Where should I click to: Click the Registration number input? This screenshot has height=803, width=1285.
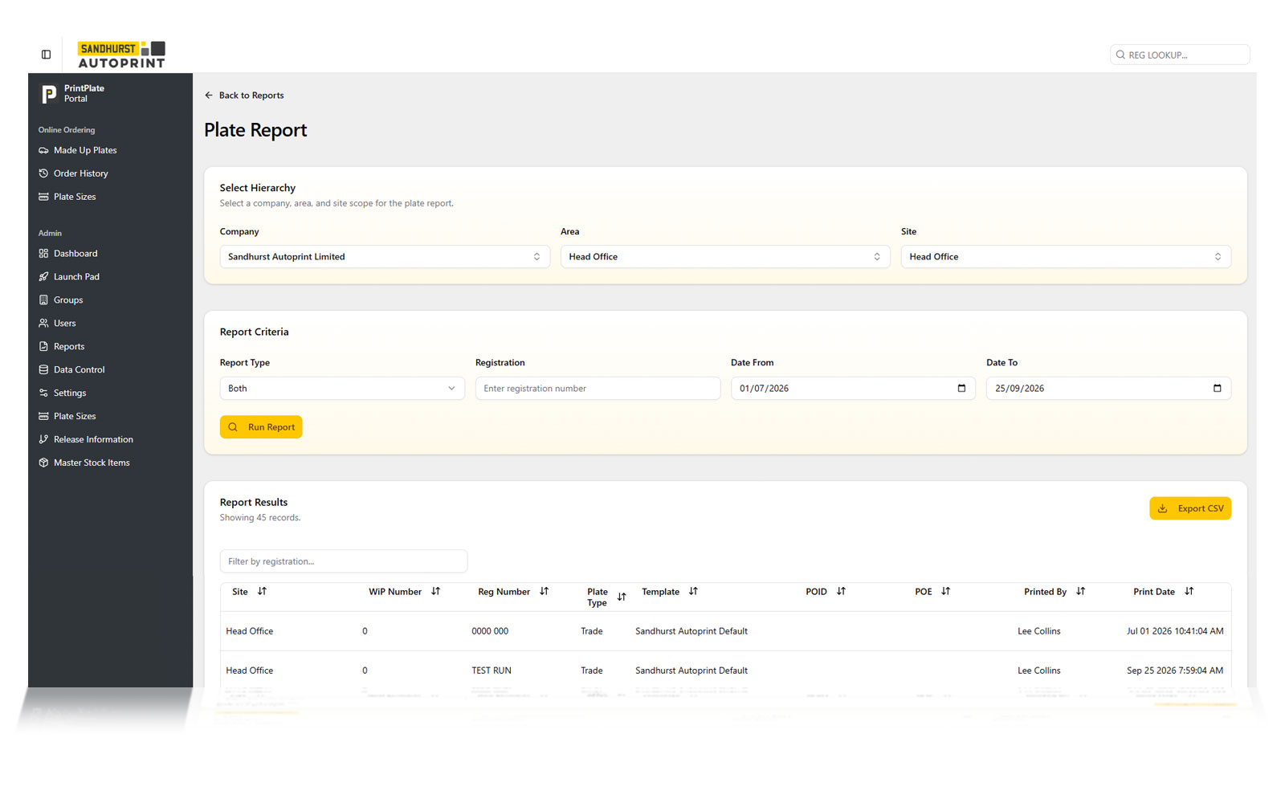click(x=598, y=389)
